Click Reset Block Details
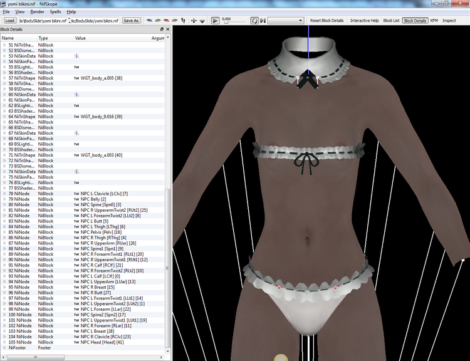Viewport: 470px width, 361px height. point(326,21)
